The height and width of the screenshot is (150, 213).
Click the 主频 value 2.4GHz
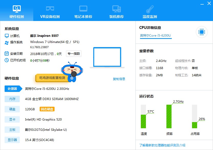tap(161, 61)
